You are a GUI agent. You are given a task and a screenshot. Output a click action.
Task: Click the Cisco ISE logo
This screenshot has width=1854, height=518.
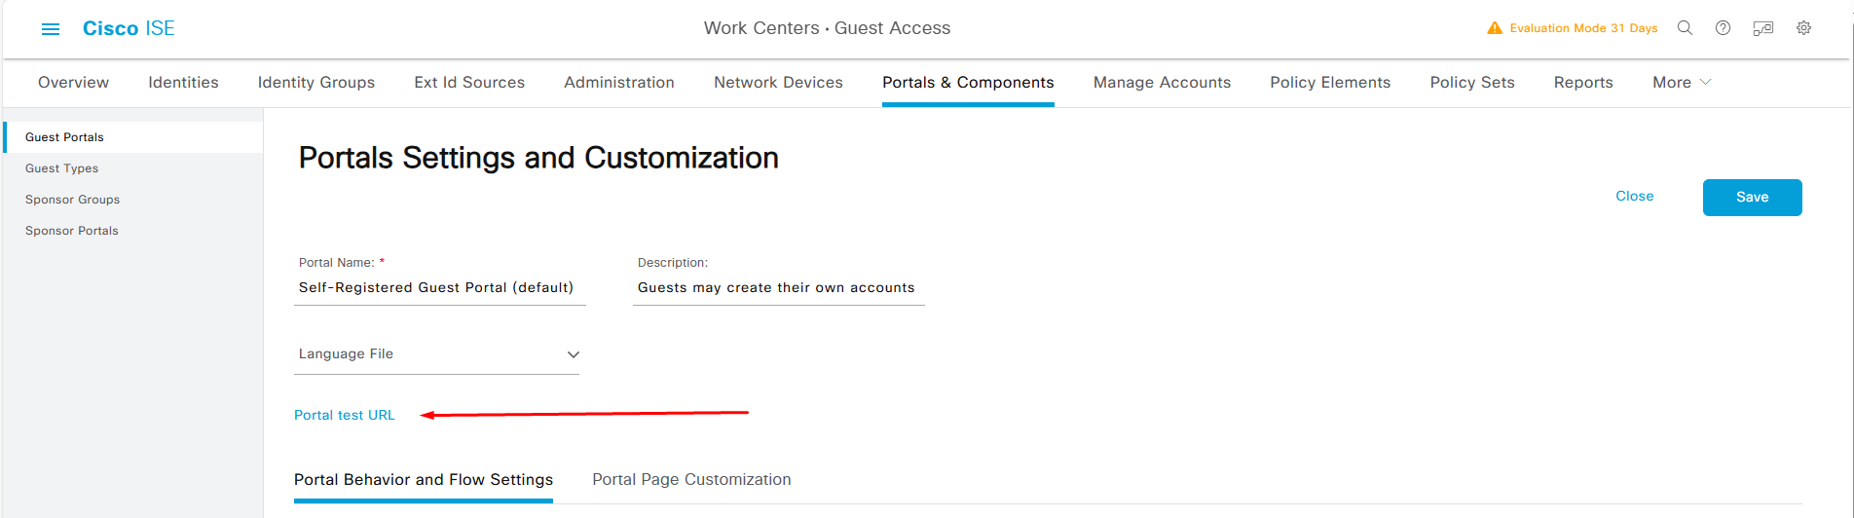coord(129,28)
